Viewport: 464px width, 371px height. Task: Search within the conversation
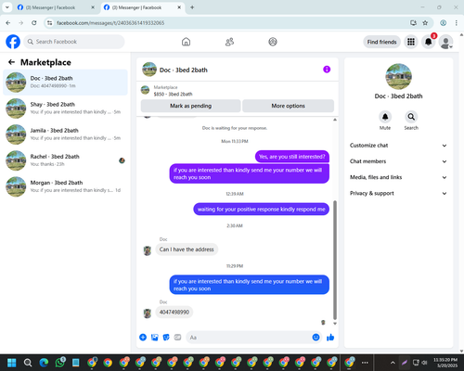pos(411,117)
